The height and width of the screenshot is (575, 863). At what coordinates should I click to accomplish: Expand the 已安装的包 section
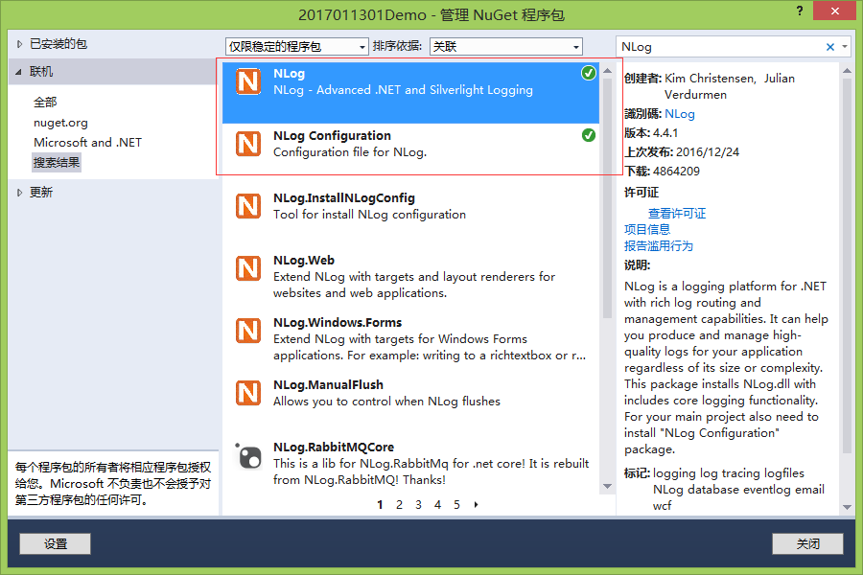[x=19, y=44]
